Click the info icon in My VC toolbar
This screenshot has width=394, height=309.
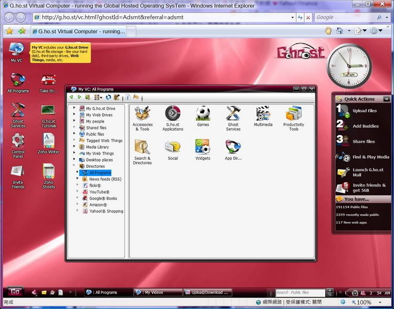tap(128, 97)
